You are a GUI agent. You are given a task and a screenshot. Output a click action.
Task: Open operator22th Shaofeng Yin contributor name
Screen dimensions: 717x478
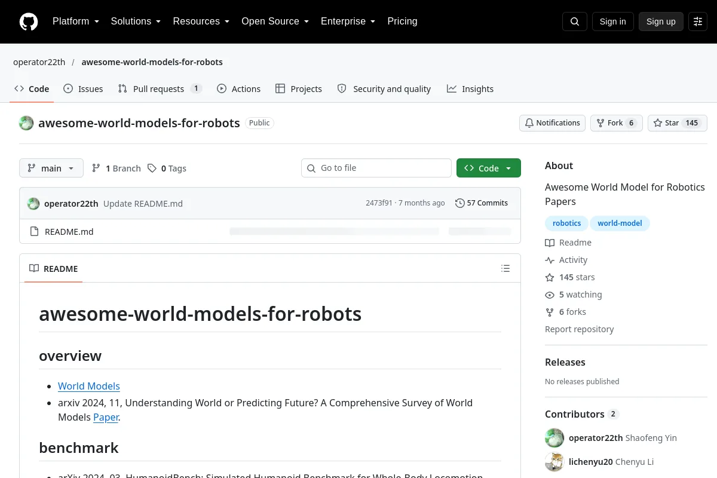click(623, 438)
